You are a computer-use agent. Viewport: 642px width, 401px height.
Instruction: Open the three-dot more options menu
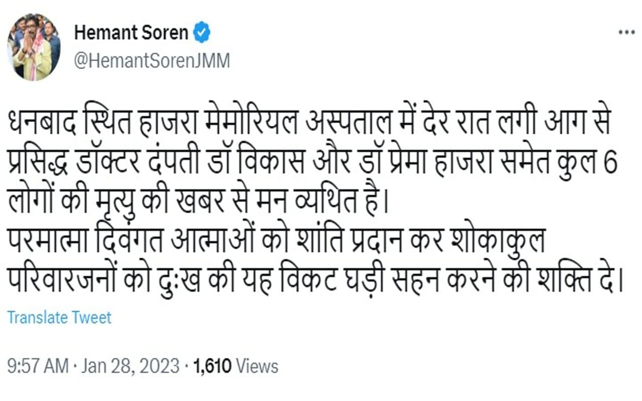pyautogui.click(x=626, y=33)
